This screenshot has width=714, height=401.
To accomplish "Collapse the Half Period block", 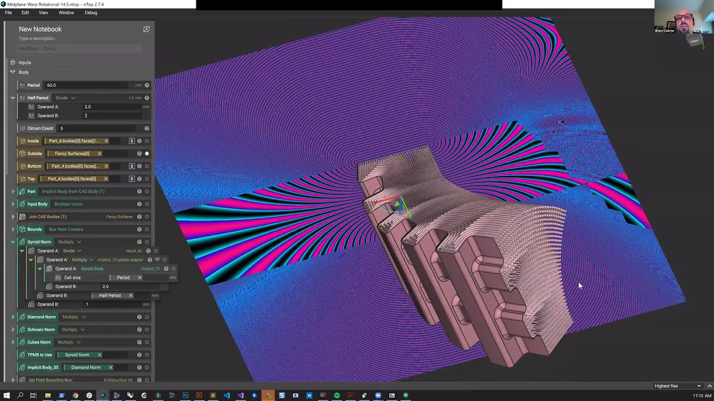I will click(x=13, y=98).
